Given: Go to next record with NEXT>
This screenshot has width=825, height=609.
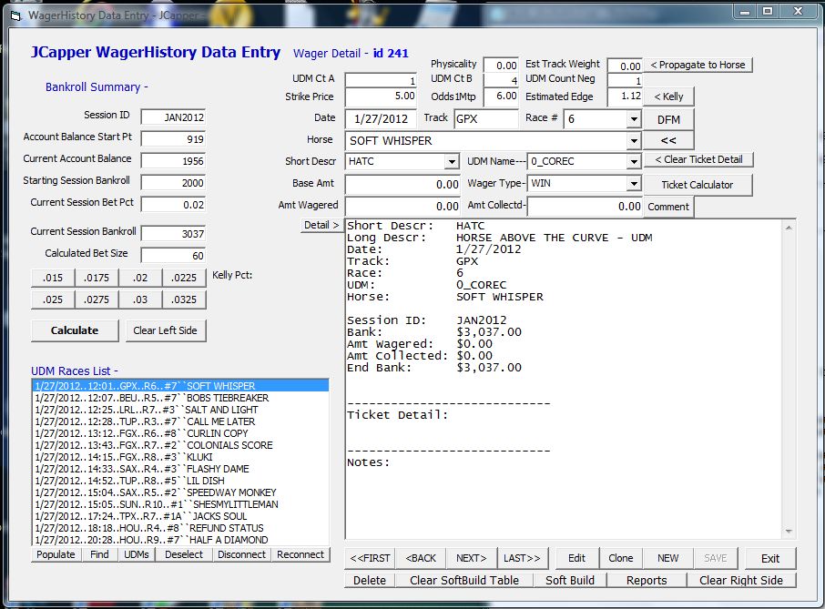Looking at the screenshot, I should pos(472,558).
